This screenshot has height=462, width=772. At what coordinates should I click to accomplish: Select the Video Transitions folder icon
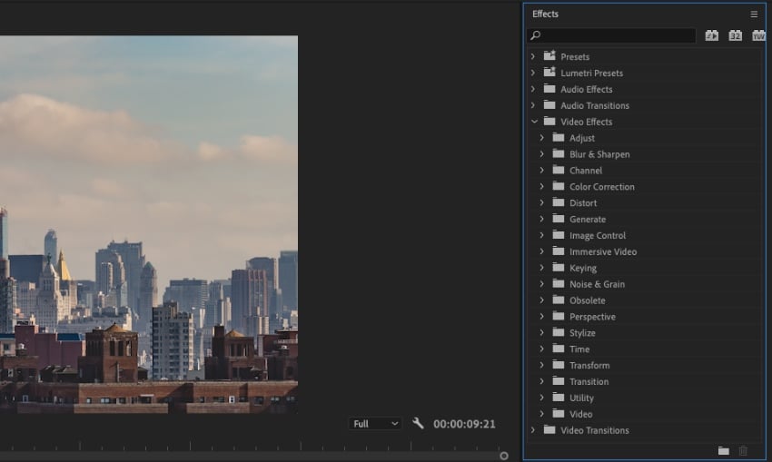click(x=549, y=429)
